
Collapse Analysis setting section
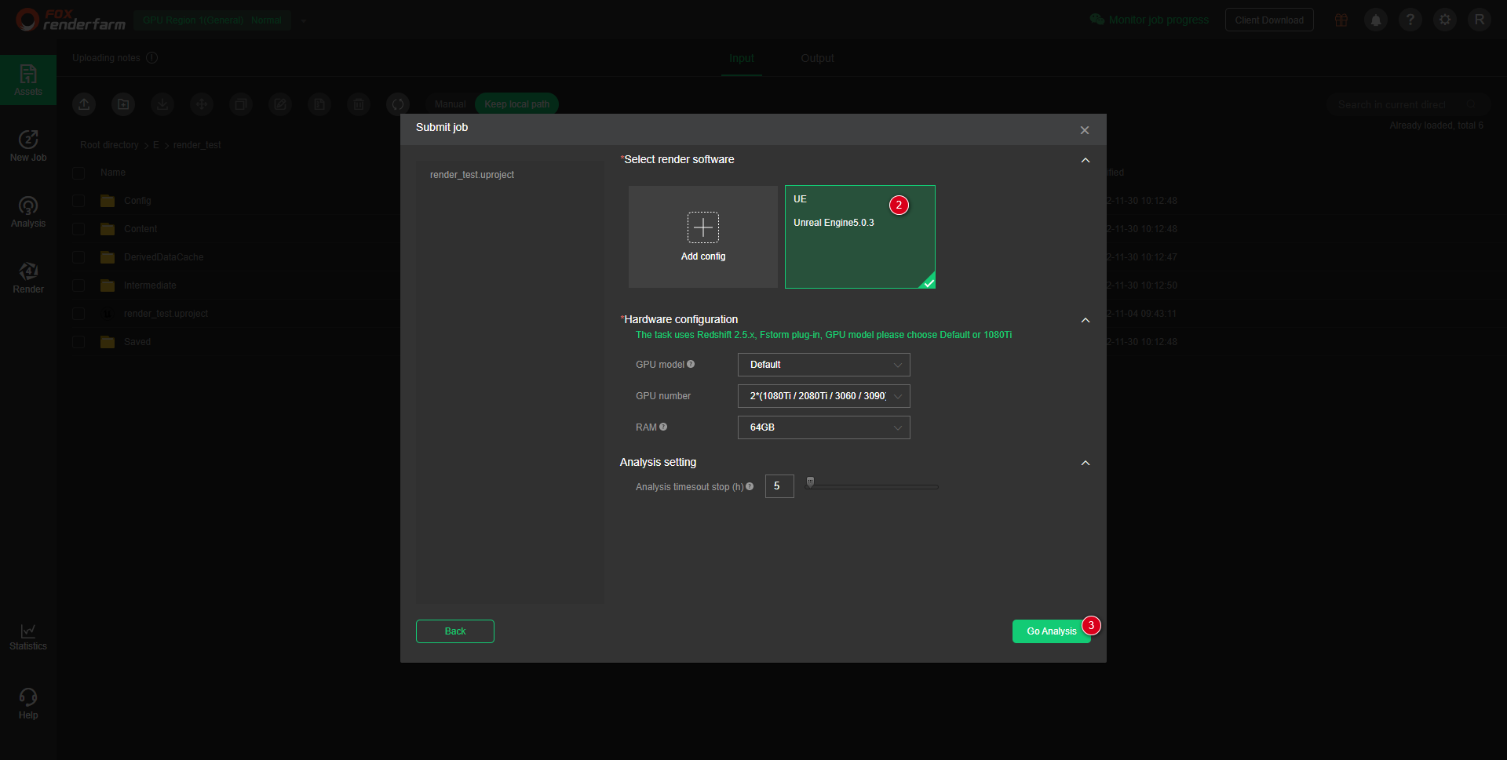point(1086,463)
